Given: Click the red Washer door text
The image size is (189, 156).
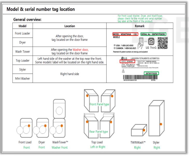Looking at the screenshot, I should [x=80, y=50].
